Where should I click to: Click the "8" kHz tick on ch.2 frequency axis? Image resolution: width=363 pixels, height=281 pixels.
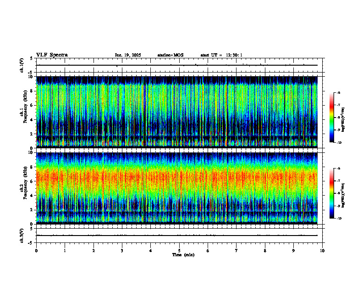[32, 167]
